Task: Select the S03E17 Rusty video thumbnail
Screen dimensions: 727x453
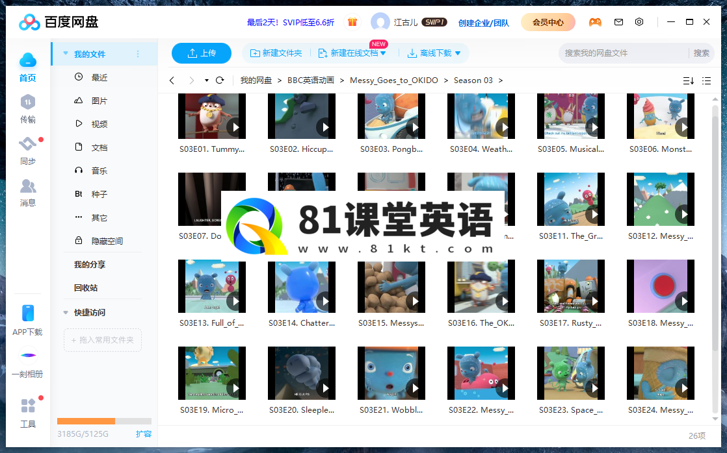Action: point(571,286)
